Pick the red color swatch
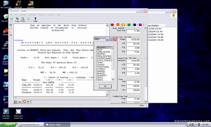 point(112,25)
